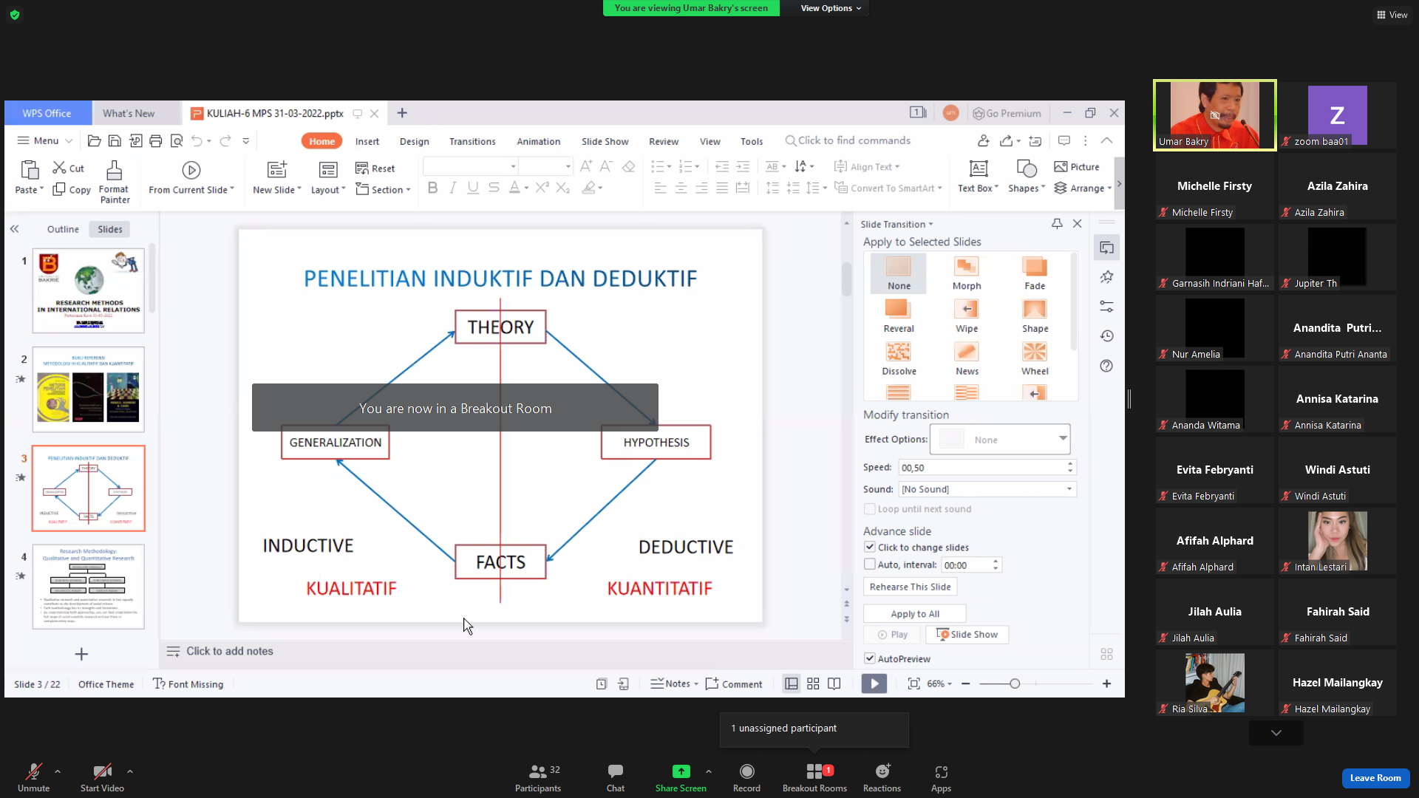Click the zoom out minus button
Viewport: 1419px width, 798px height.
966,684
